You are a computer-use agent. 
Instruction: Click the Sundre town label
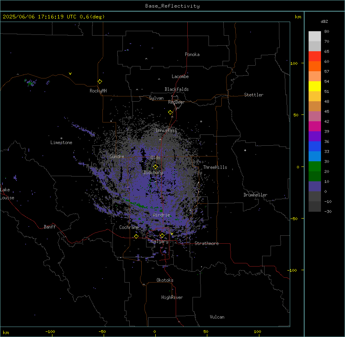tap(117, 156)
